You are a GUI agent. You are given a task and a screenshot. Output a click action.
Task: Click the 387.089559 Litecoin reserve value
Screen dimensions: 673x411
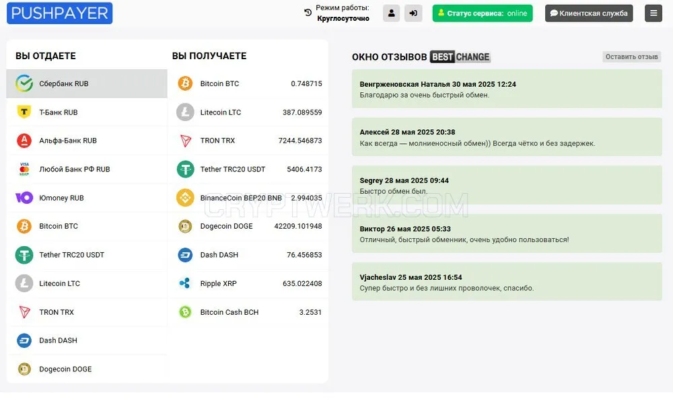pos(302,112)
